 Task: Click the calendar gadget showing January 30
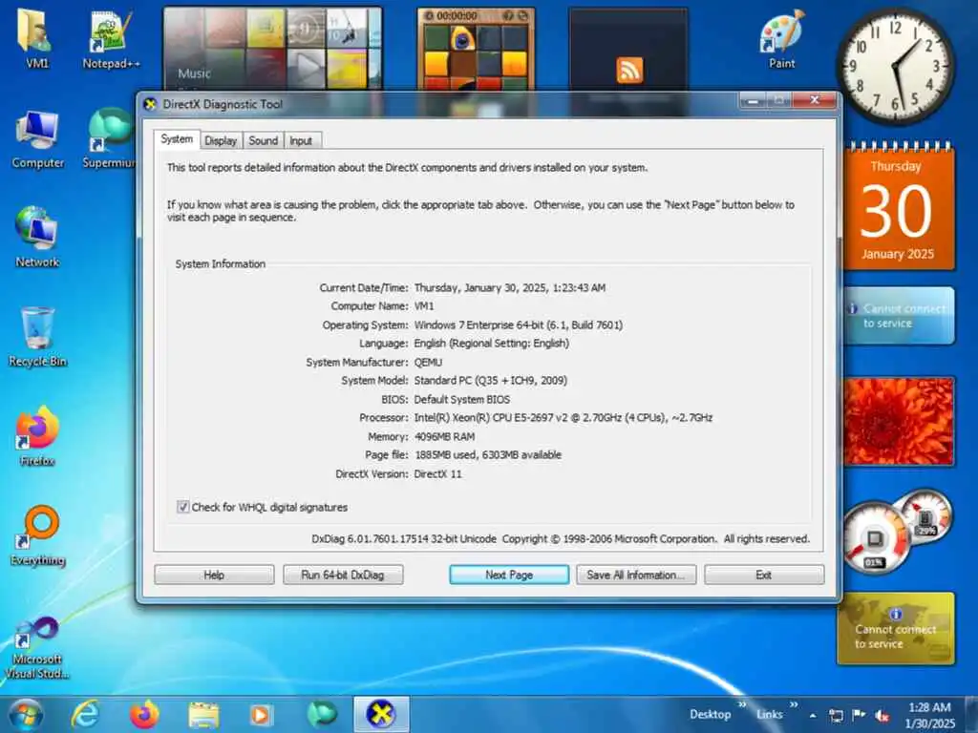[x=898, y=207]
